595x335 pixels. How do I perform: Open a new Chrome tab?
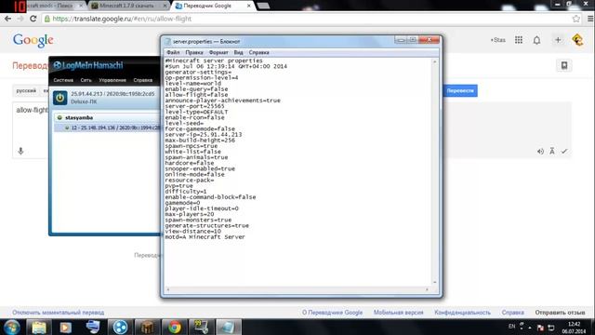click(x=263, y=6)
